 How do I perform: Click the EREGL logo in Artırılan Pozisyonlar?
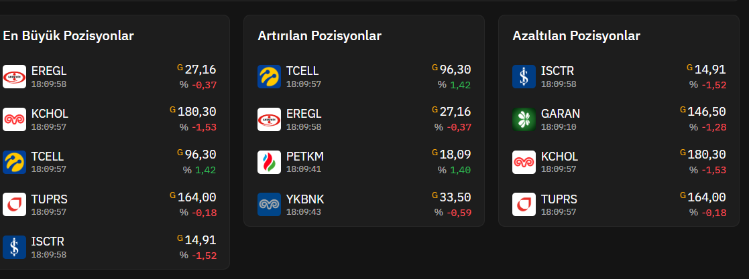pyautogui.click(x=270, y=119)
